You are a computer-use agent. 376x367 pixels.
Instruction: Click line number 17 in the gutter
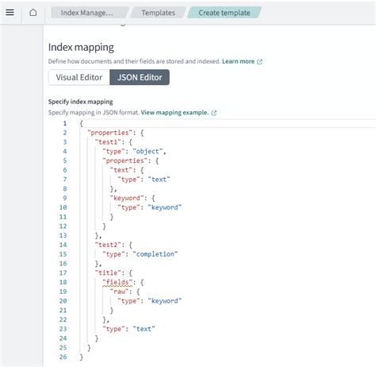[63, 273]
